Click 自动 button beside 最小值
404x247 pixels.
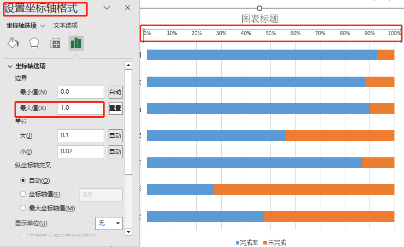pos(116,92)
